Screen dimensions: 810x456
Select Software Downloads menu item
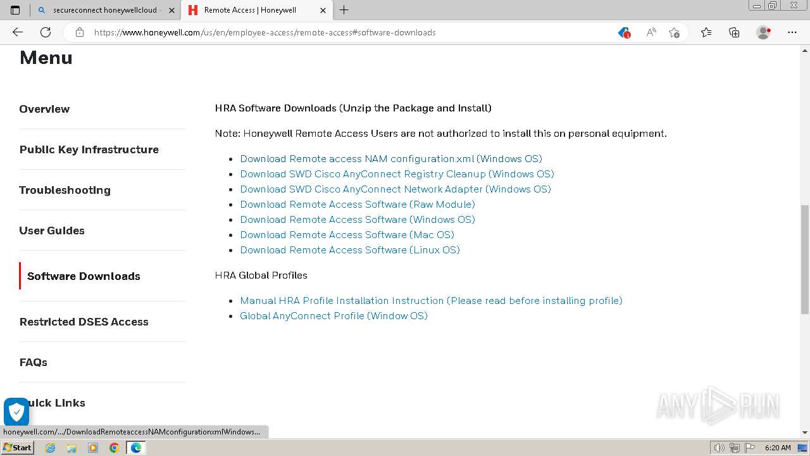coord(84,276)
